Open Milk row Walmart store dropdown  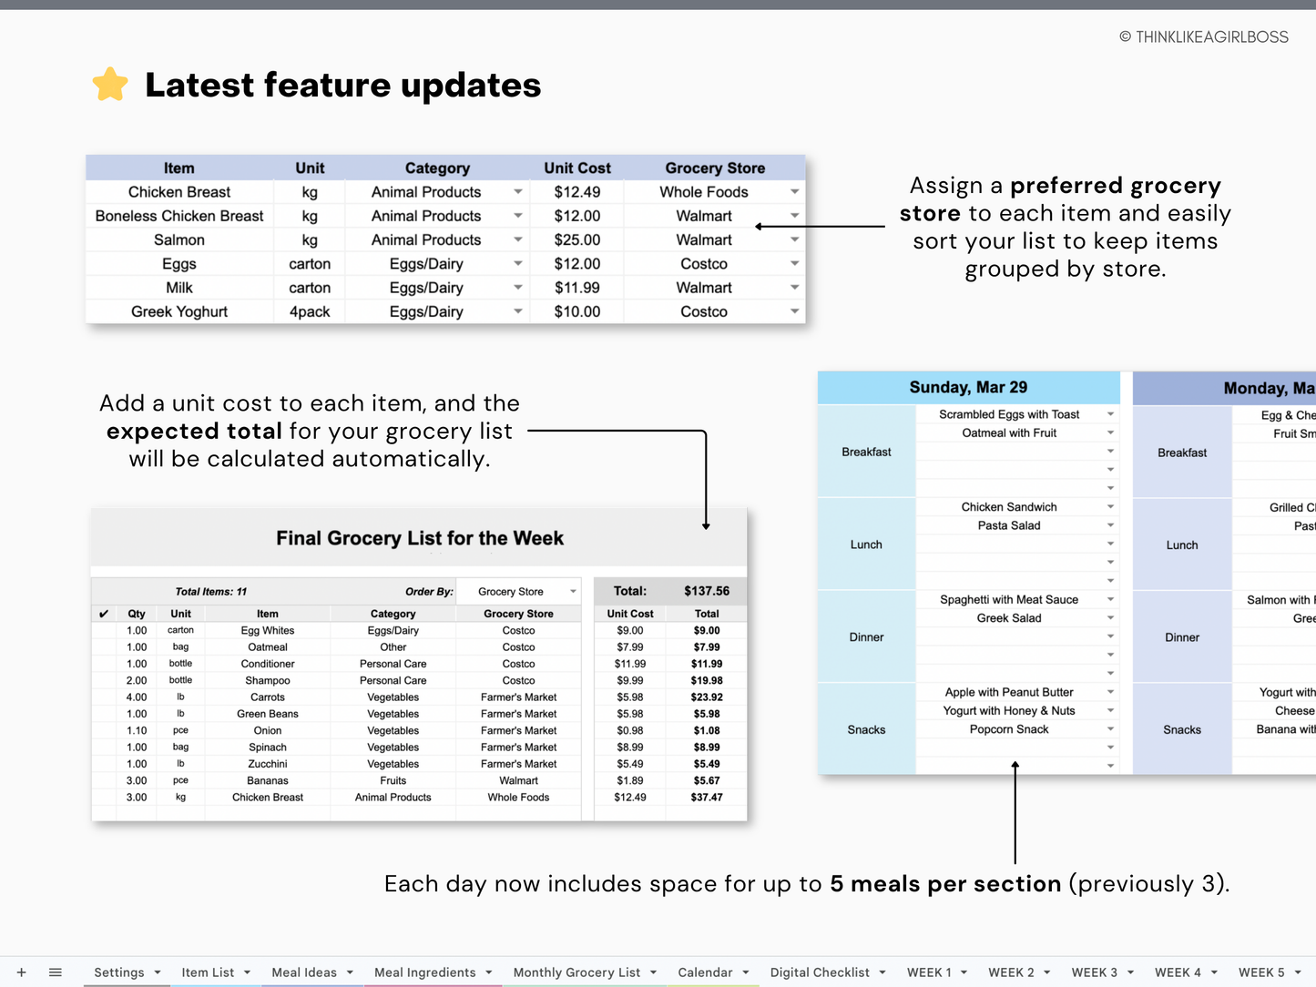click(795, 288)
